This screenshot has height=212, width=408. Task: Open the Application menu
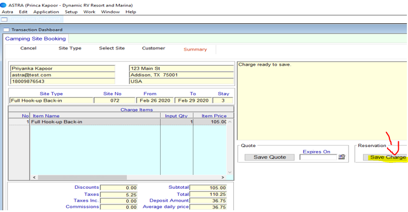pyautogui.click(x=46, y=12)
